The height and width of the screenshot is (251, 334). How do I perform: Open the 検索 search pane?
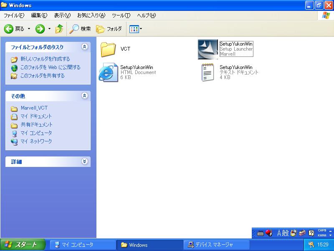pos(80,29)
